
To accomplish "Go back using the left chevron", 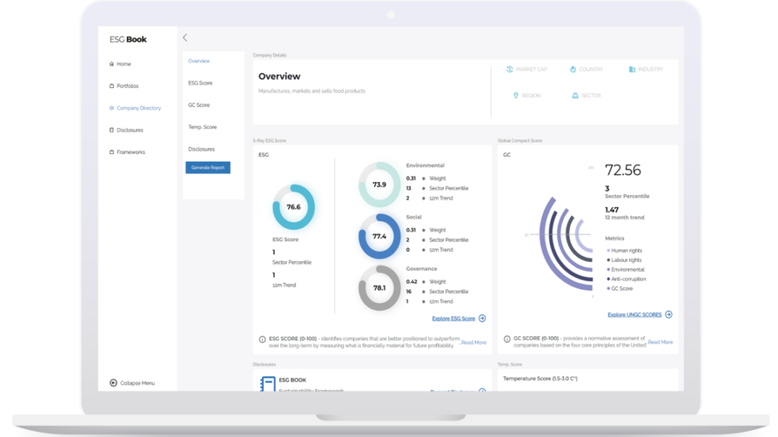I will [x=185, y=38].
